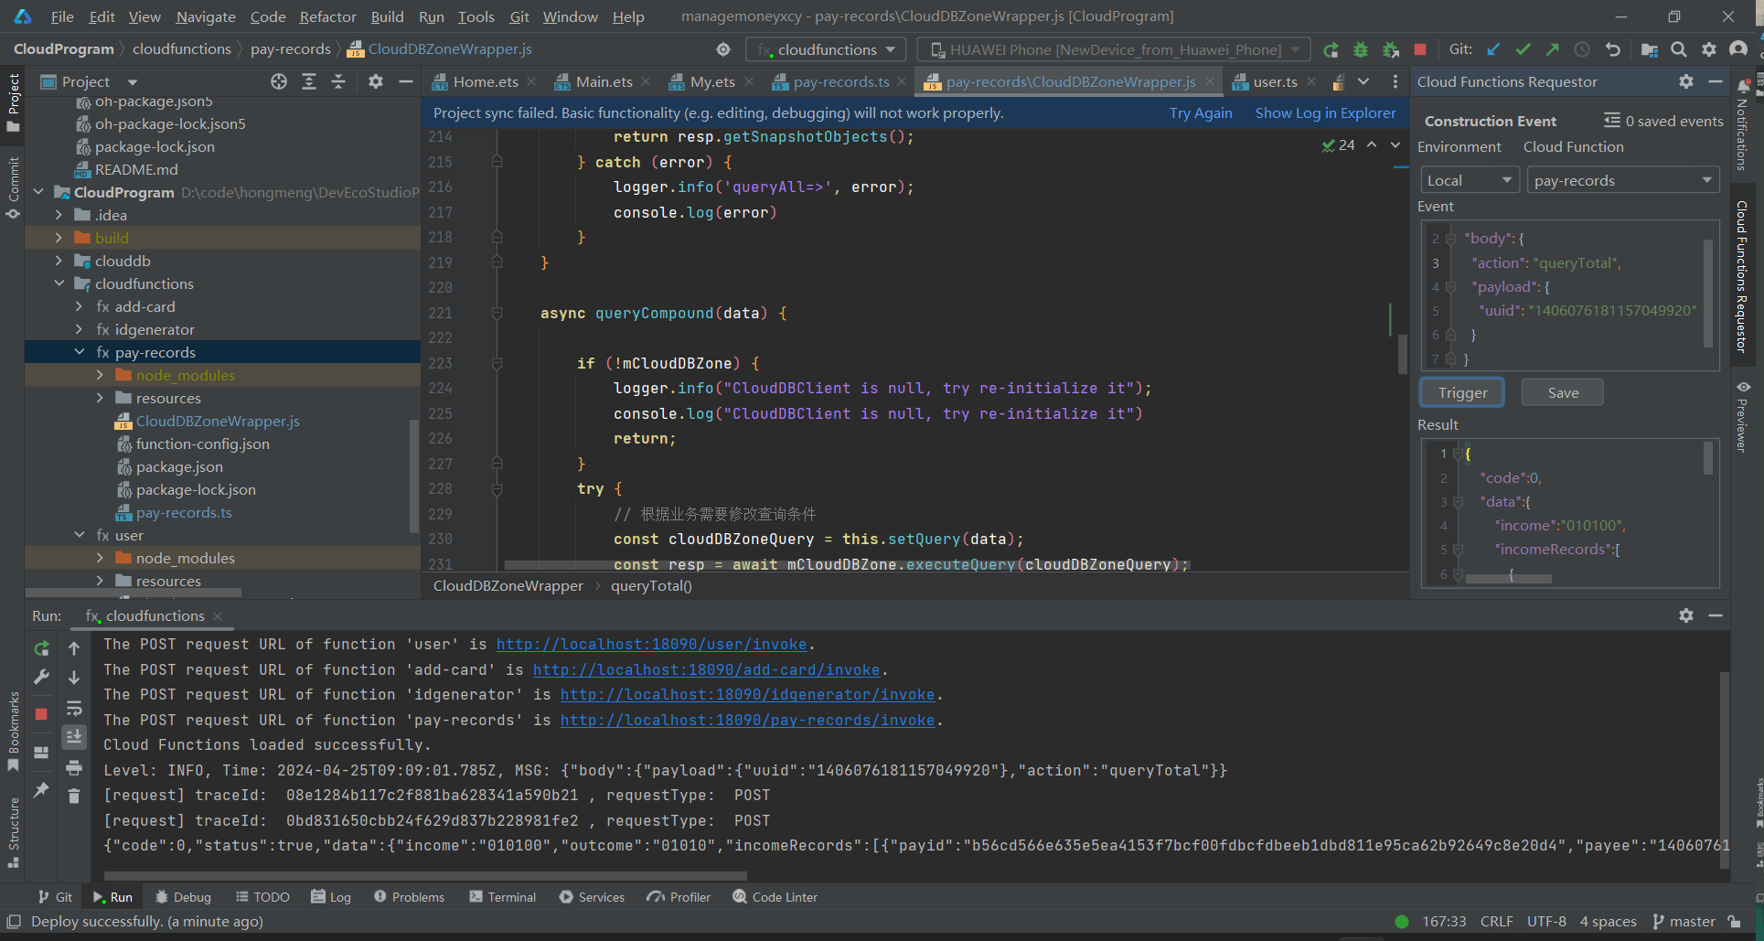Screen dimensions: 1764x941
Task: Click Expand All icon in Project panel
Action: [x=309, y=81]
